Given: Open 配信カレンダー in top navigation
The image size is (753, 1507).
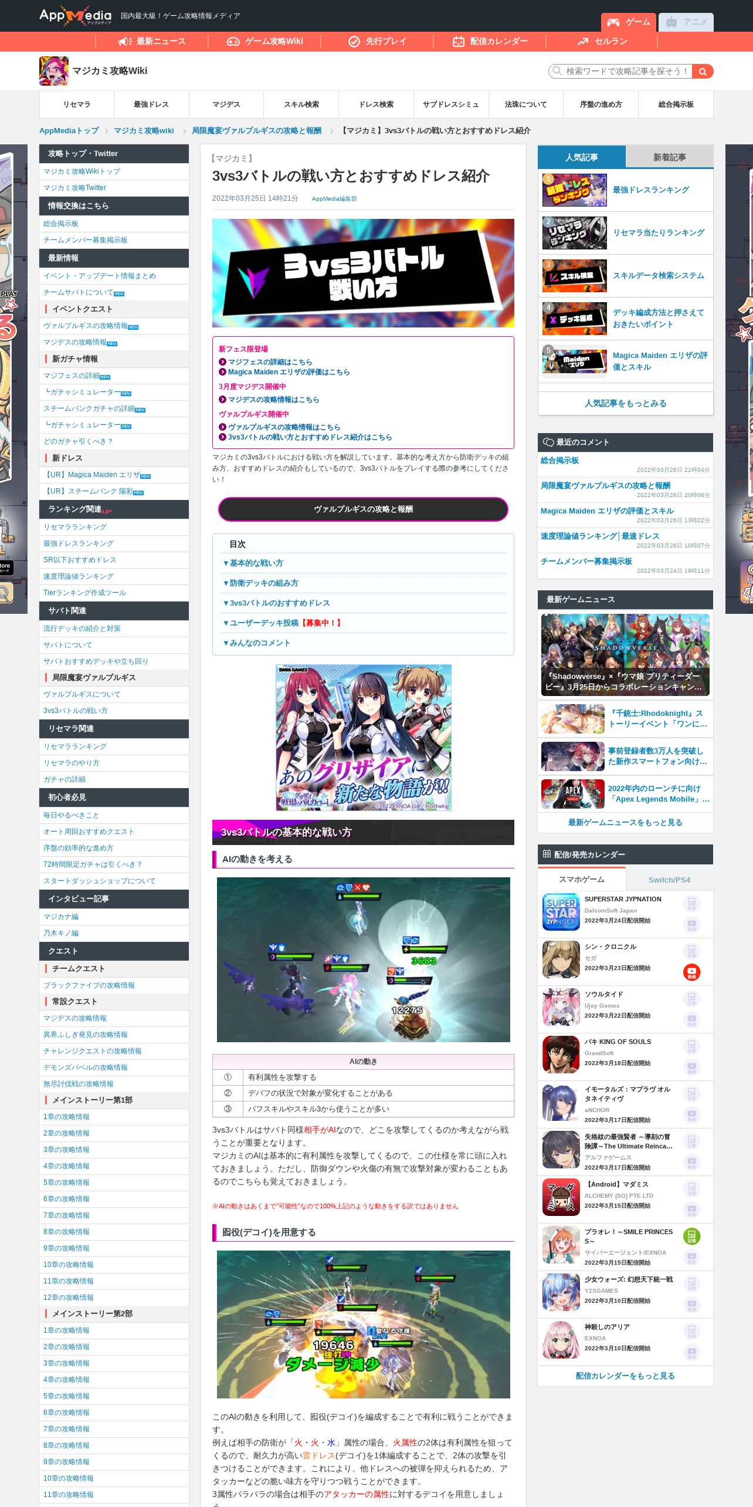Looking at the screenshot, I should coord(490,41).
